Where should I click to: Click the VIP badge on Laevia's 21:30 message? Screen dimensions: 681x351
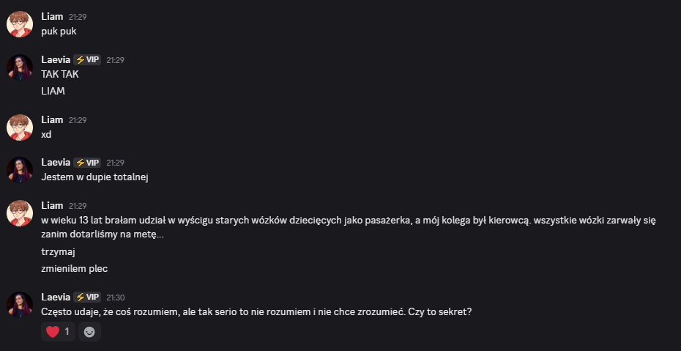(87, 298)
